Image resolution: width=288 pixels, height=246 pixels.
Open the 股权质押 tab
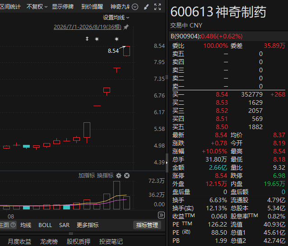[x=79, y=241]
